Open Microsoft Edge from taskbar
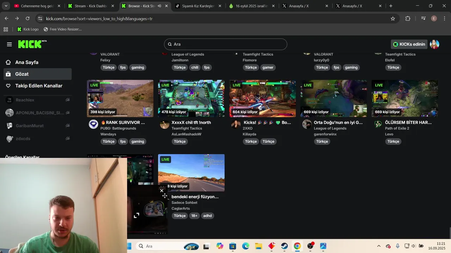Image resolution: width=451 pixels, height=253 pixels. [246, 246]
